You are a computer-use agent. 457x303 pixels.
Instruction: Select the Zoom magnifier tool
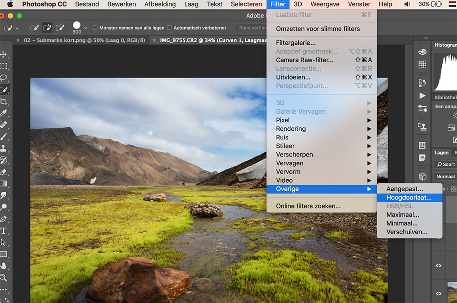(3, 277)
